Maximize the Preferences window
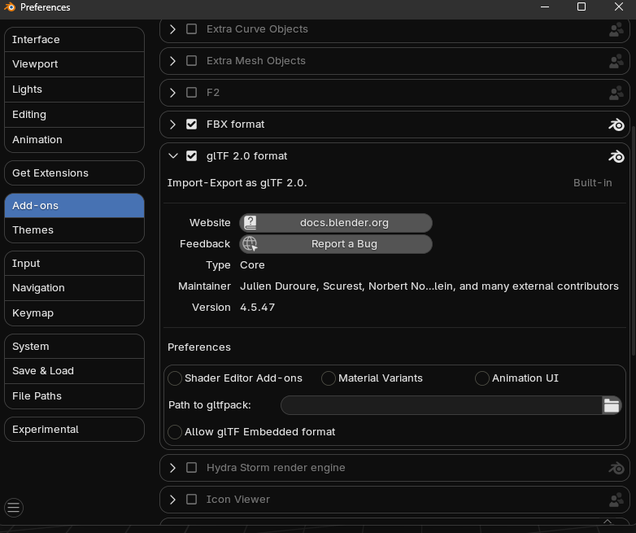 [x=582, y=7]
